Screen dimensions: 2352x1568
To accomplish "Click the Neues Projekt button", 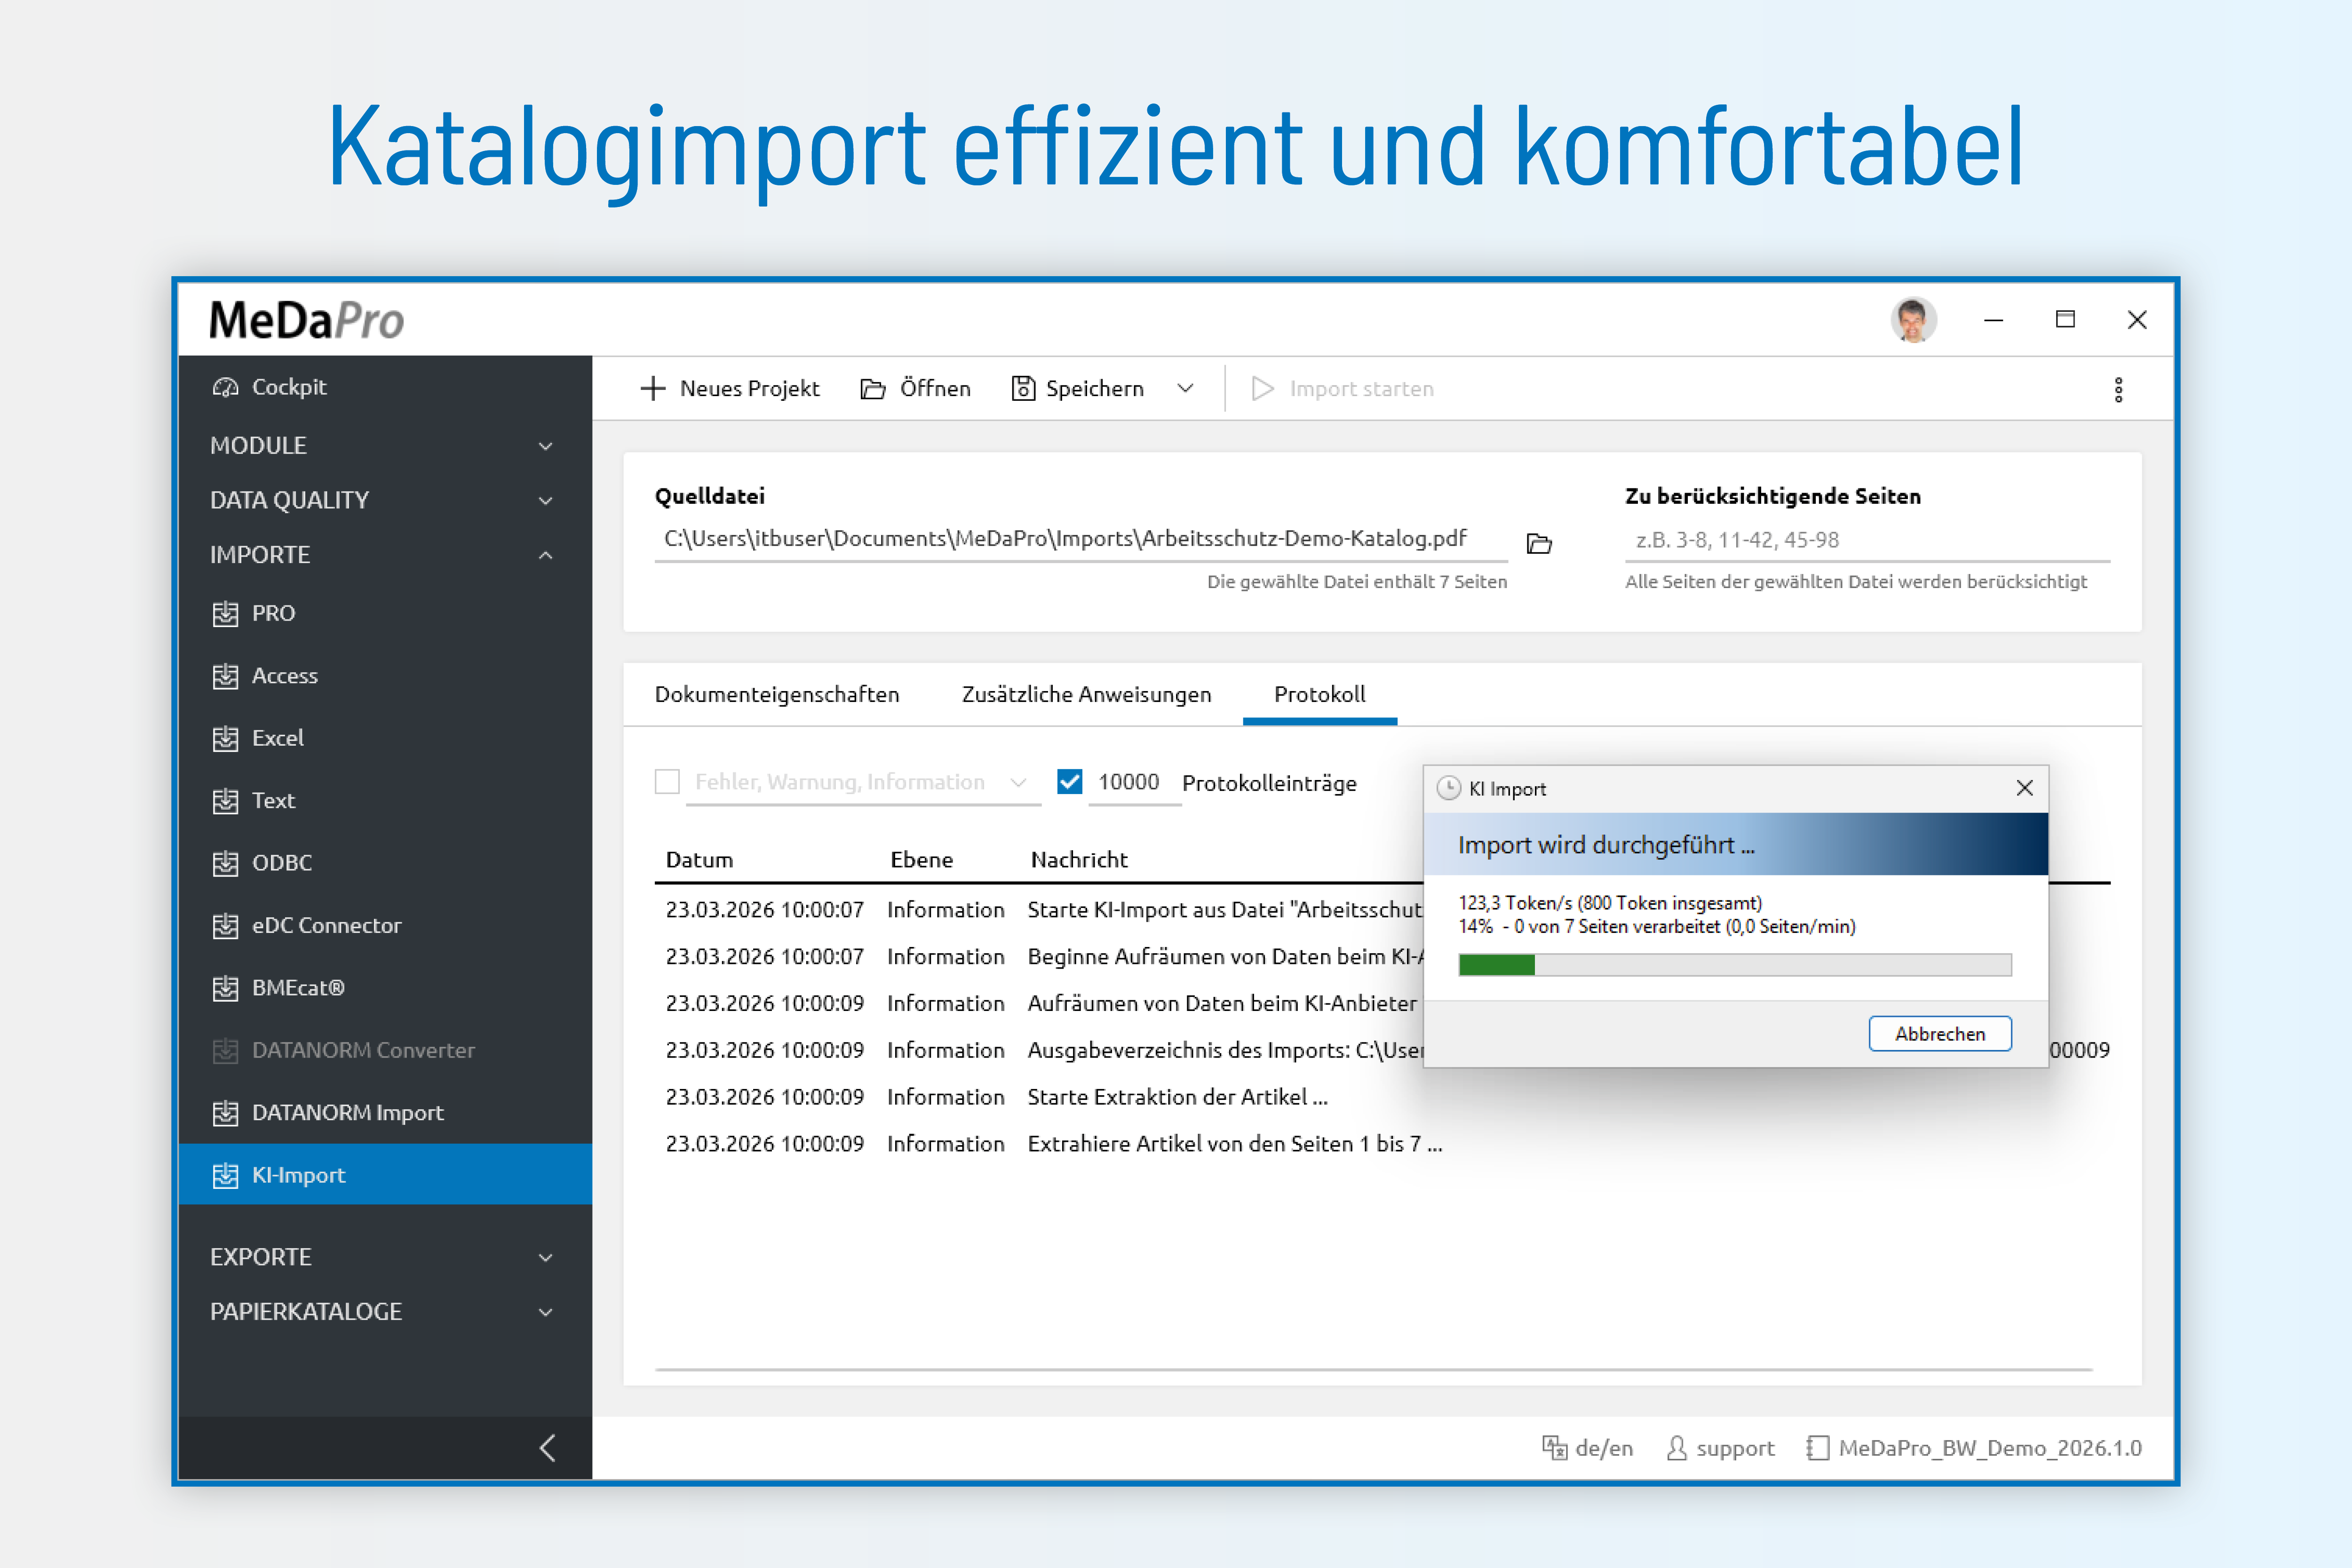I will (x=730, y=388).
